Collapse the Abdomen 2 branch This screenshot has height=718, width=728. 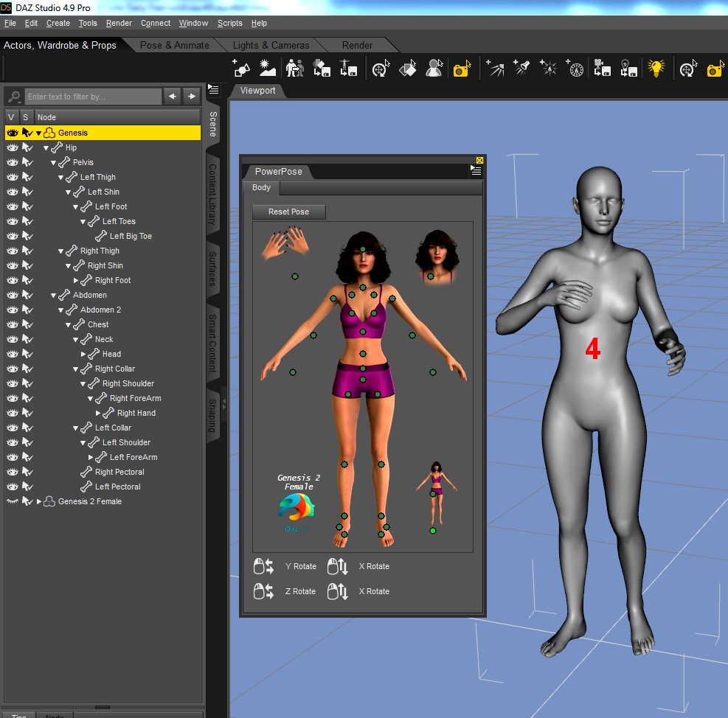coord(60,310)
